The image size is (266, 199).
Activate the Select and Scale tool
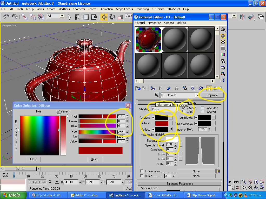[x=121, y=17]
